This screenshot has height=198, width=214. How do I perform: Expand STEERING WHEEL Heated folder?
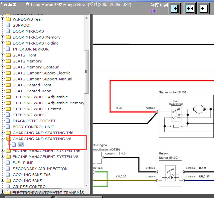[2, 109]
